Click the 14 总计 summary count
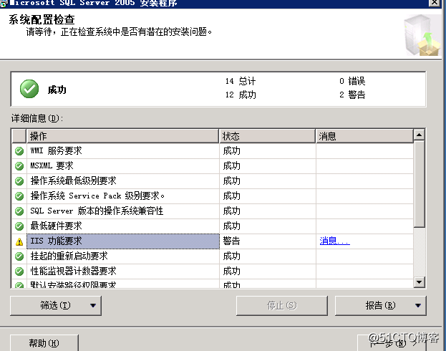 click(241, 81)
